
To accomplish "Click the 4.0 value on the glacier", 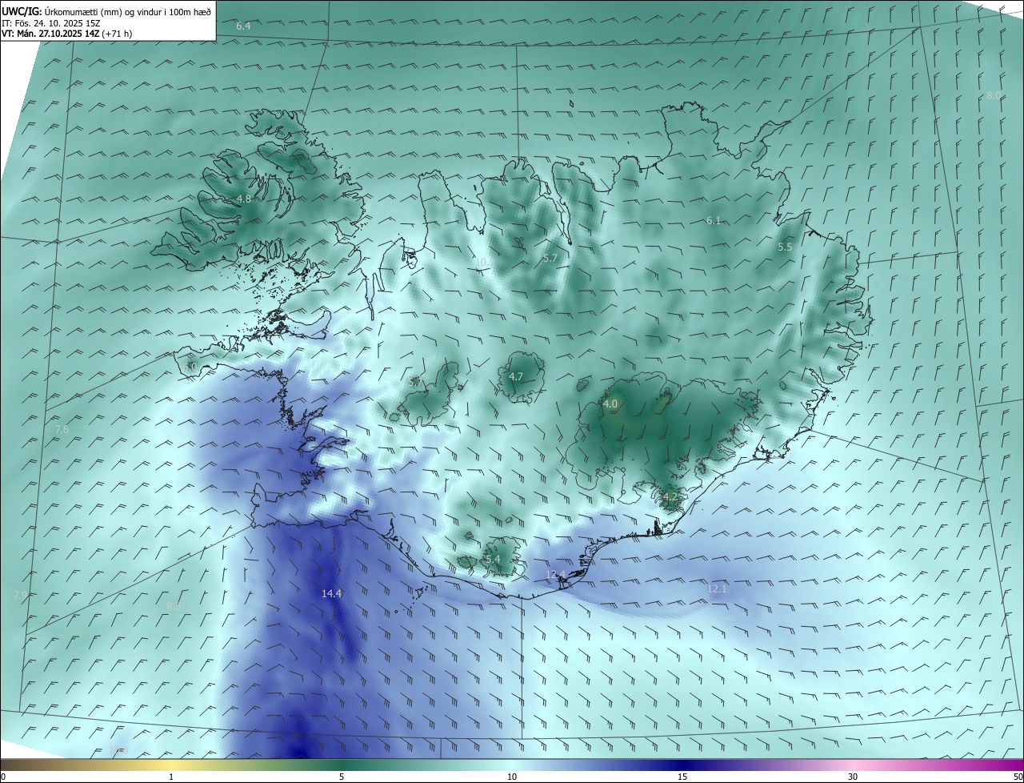I will [610, 404].
